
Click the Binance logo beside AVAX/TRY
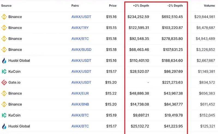(4, 28)
